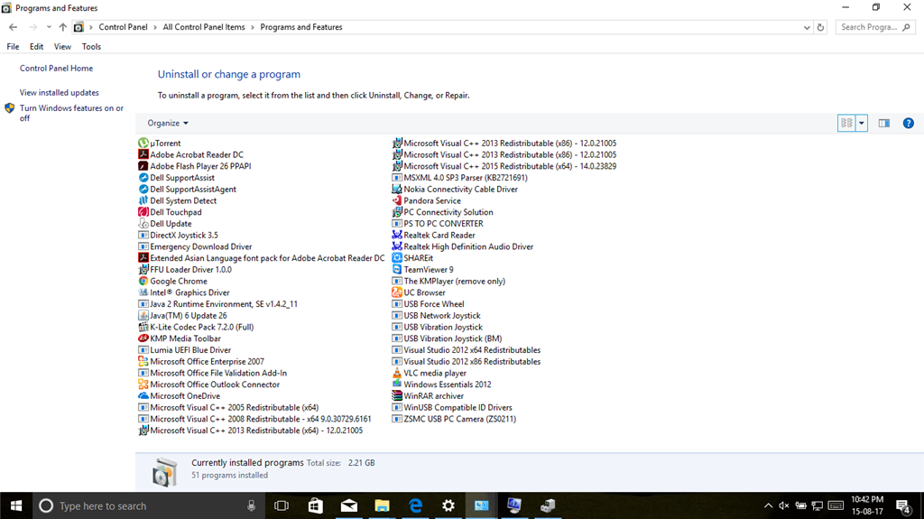The image size is (924, 519).
Task: Select USB Force Wheel entry
Action: coord(429,304)
